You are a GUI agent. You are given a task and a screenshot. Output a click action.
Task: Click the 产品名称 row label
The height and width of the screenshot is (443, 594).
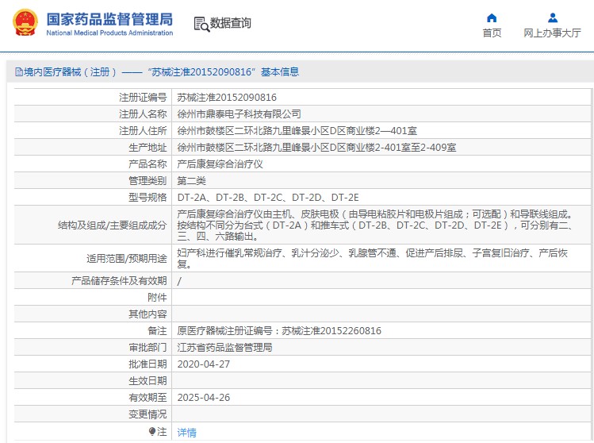point(148,164)
